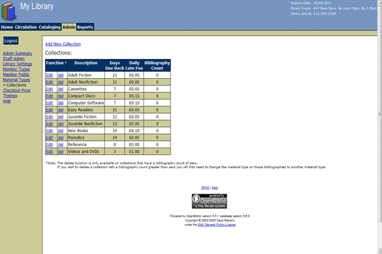Go to the Reports tab
The height and width of the screenshot is (254, 382).
coord(85,27)
